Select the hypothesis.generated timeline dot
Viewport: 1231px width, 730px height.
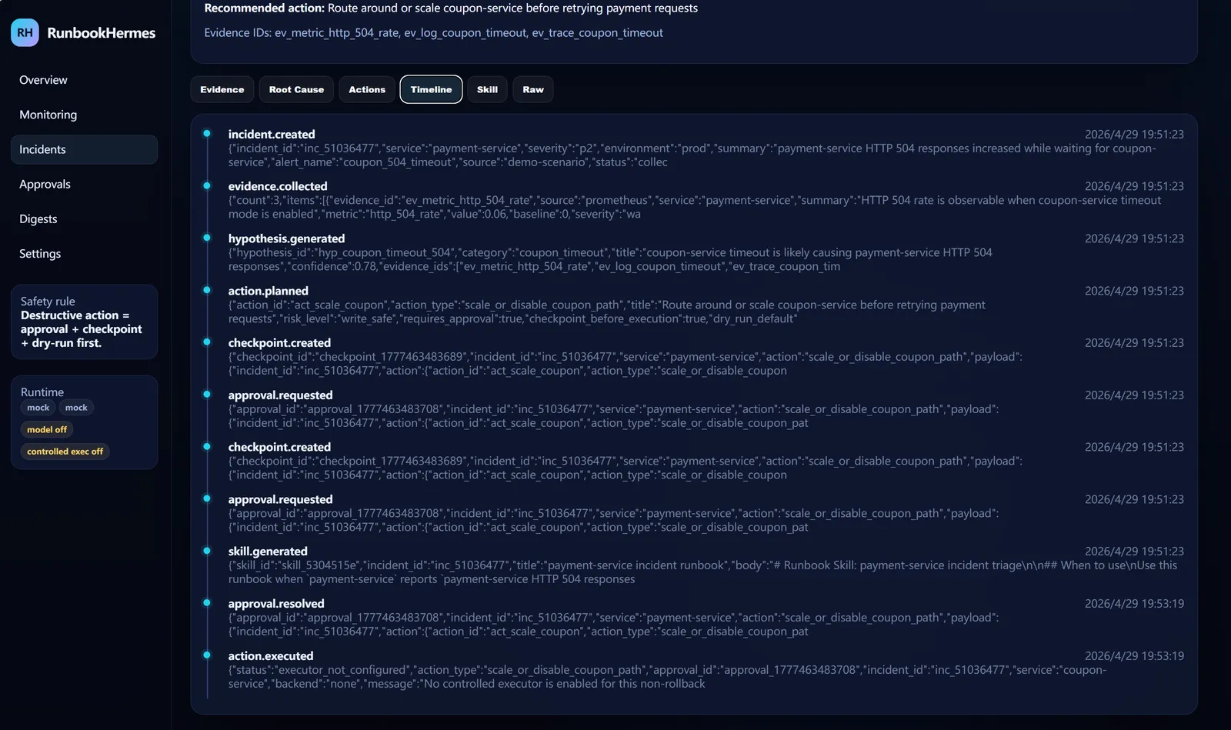click(x=207, y=238)
